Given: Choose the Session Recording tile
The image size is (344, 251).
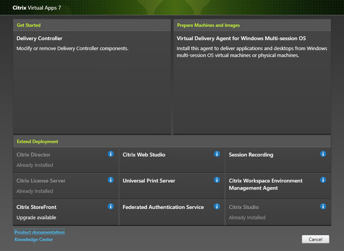Looking at the screenshot, I should click(278, 160).
